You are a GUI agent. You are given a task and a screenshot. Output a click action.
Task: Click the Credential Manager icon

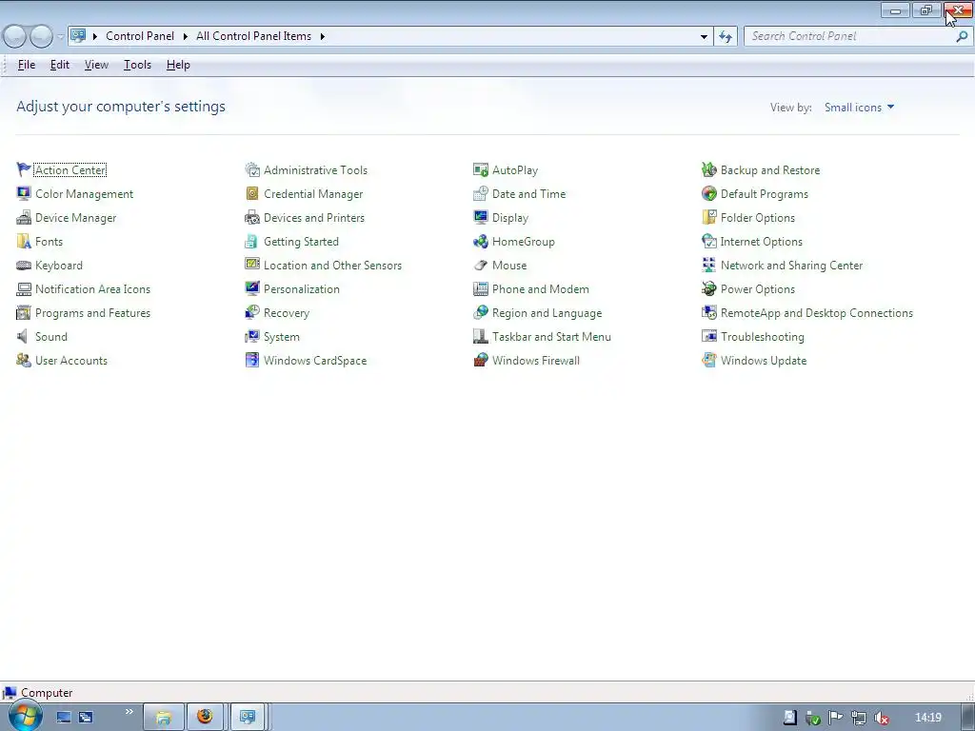tap(251, 193)
